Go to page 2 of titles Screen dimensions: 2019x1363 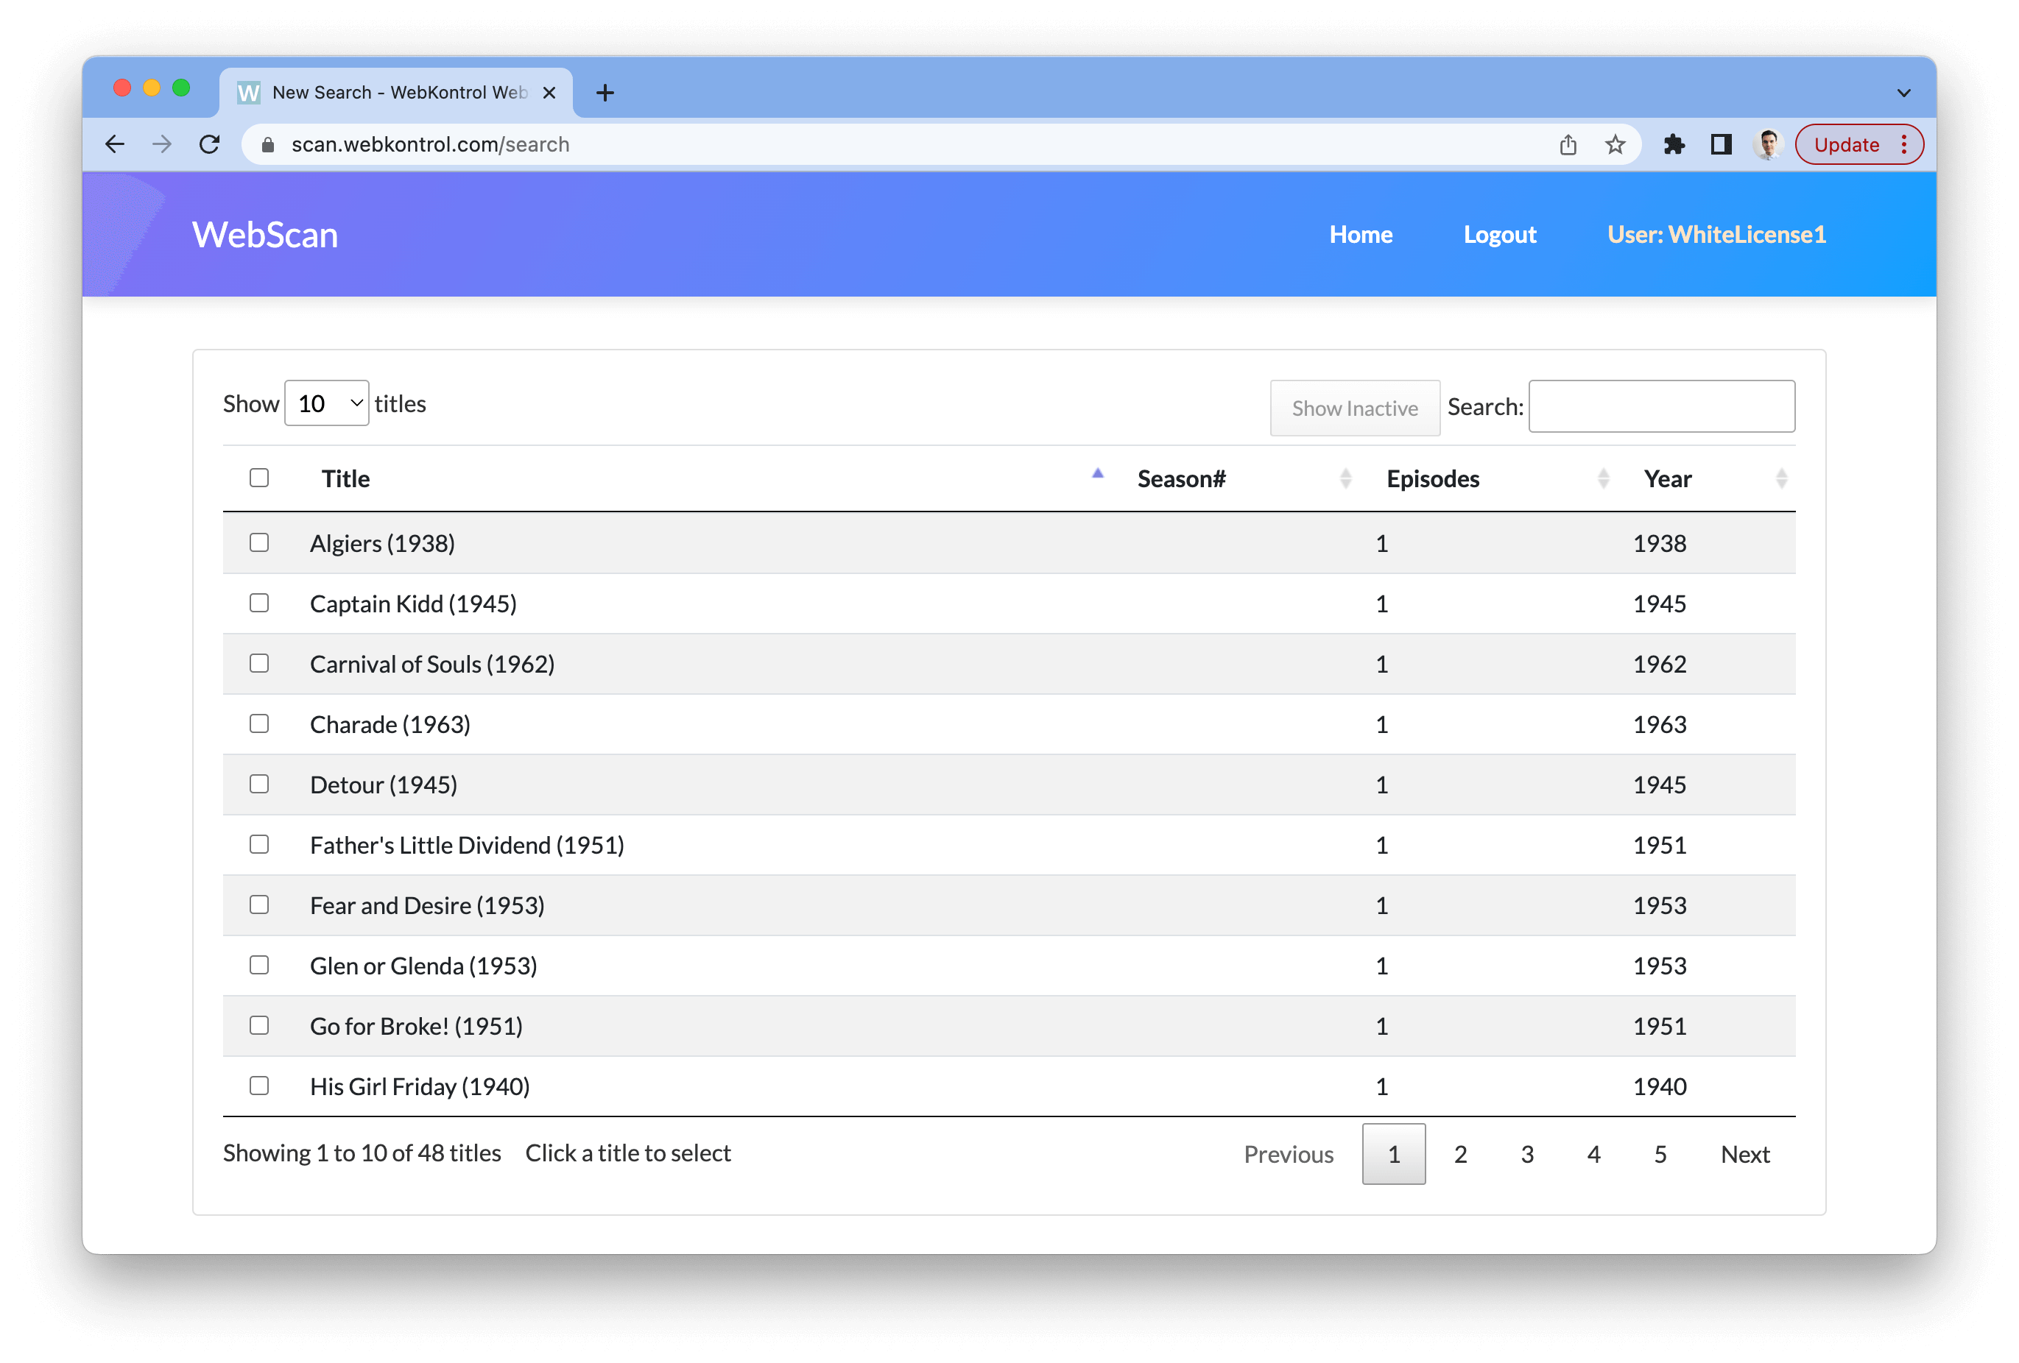[x=1460, y=1155]
